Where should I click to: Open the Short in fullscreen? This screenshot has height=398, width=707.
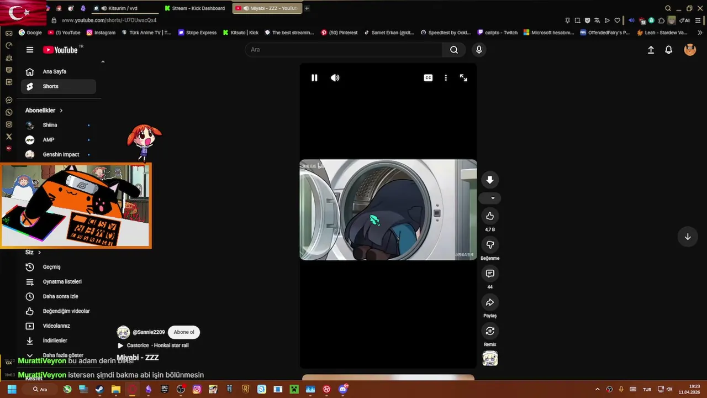(x=463, y=78)
